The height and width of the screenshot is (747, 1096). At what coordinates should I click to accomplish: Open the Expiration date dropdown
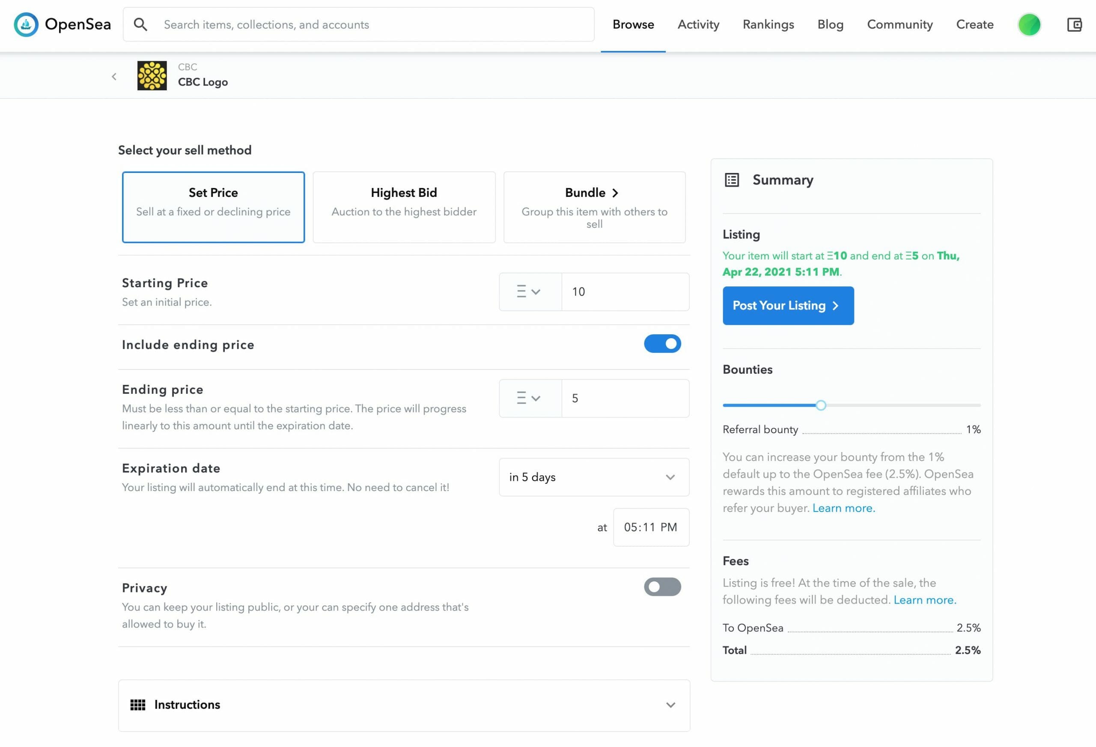coord(594,477)
